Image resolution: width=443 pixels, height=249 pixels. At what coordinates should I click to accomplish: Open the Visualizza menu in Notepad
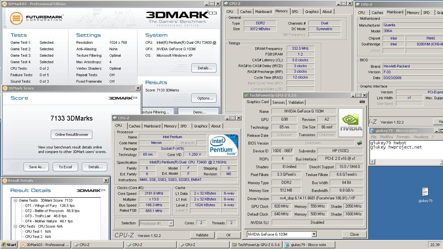(421, 137)
